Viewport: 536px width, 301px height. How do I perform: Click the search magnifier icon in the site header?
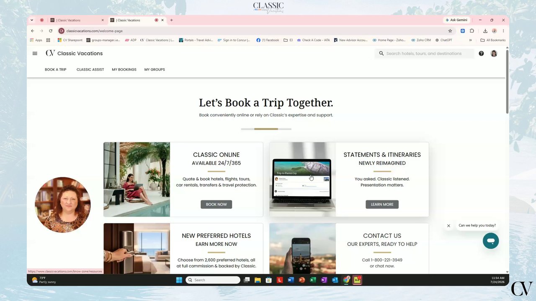[381, 54]
